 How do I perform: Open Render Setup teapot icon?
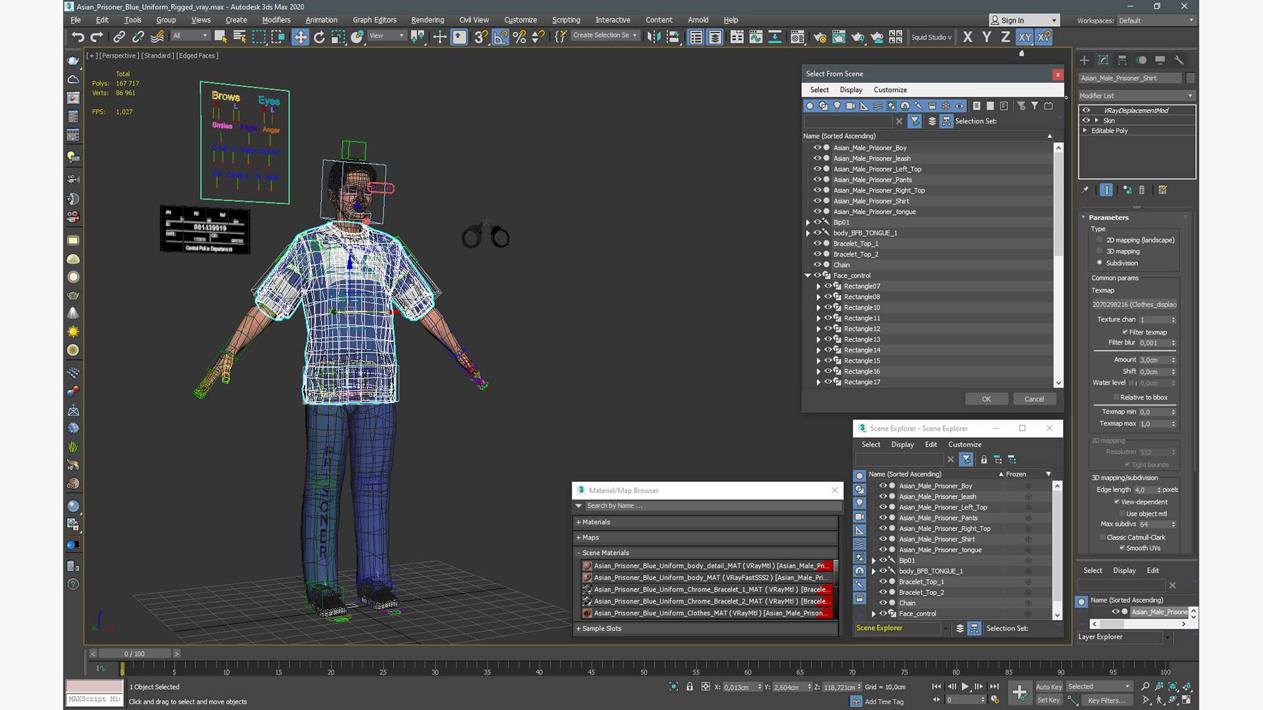coord(820,37)
